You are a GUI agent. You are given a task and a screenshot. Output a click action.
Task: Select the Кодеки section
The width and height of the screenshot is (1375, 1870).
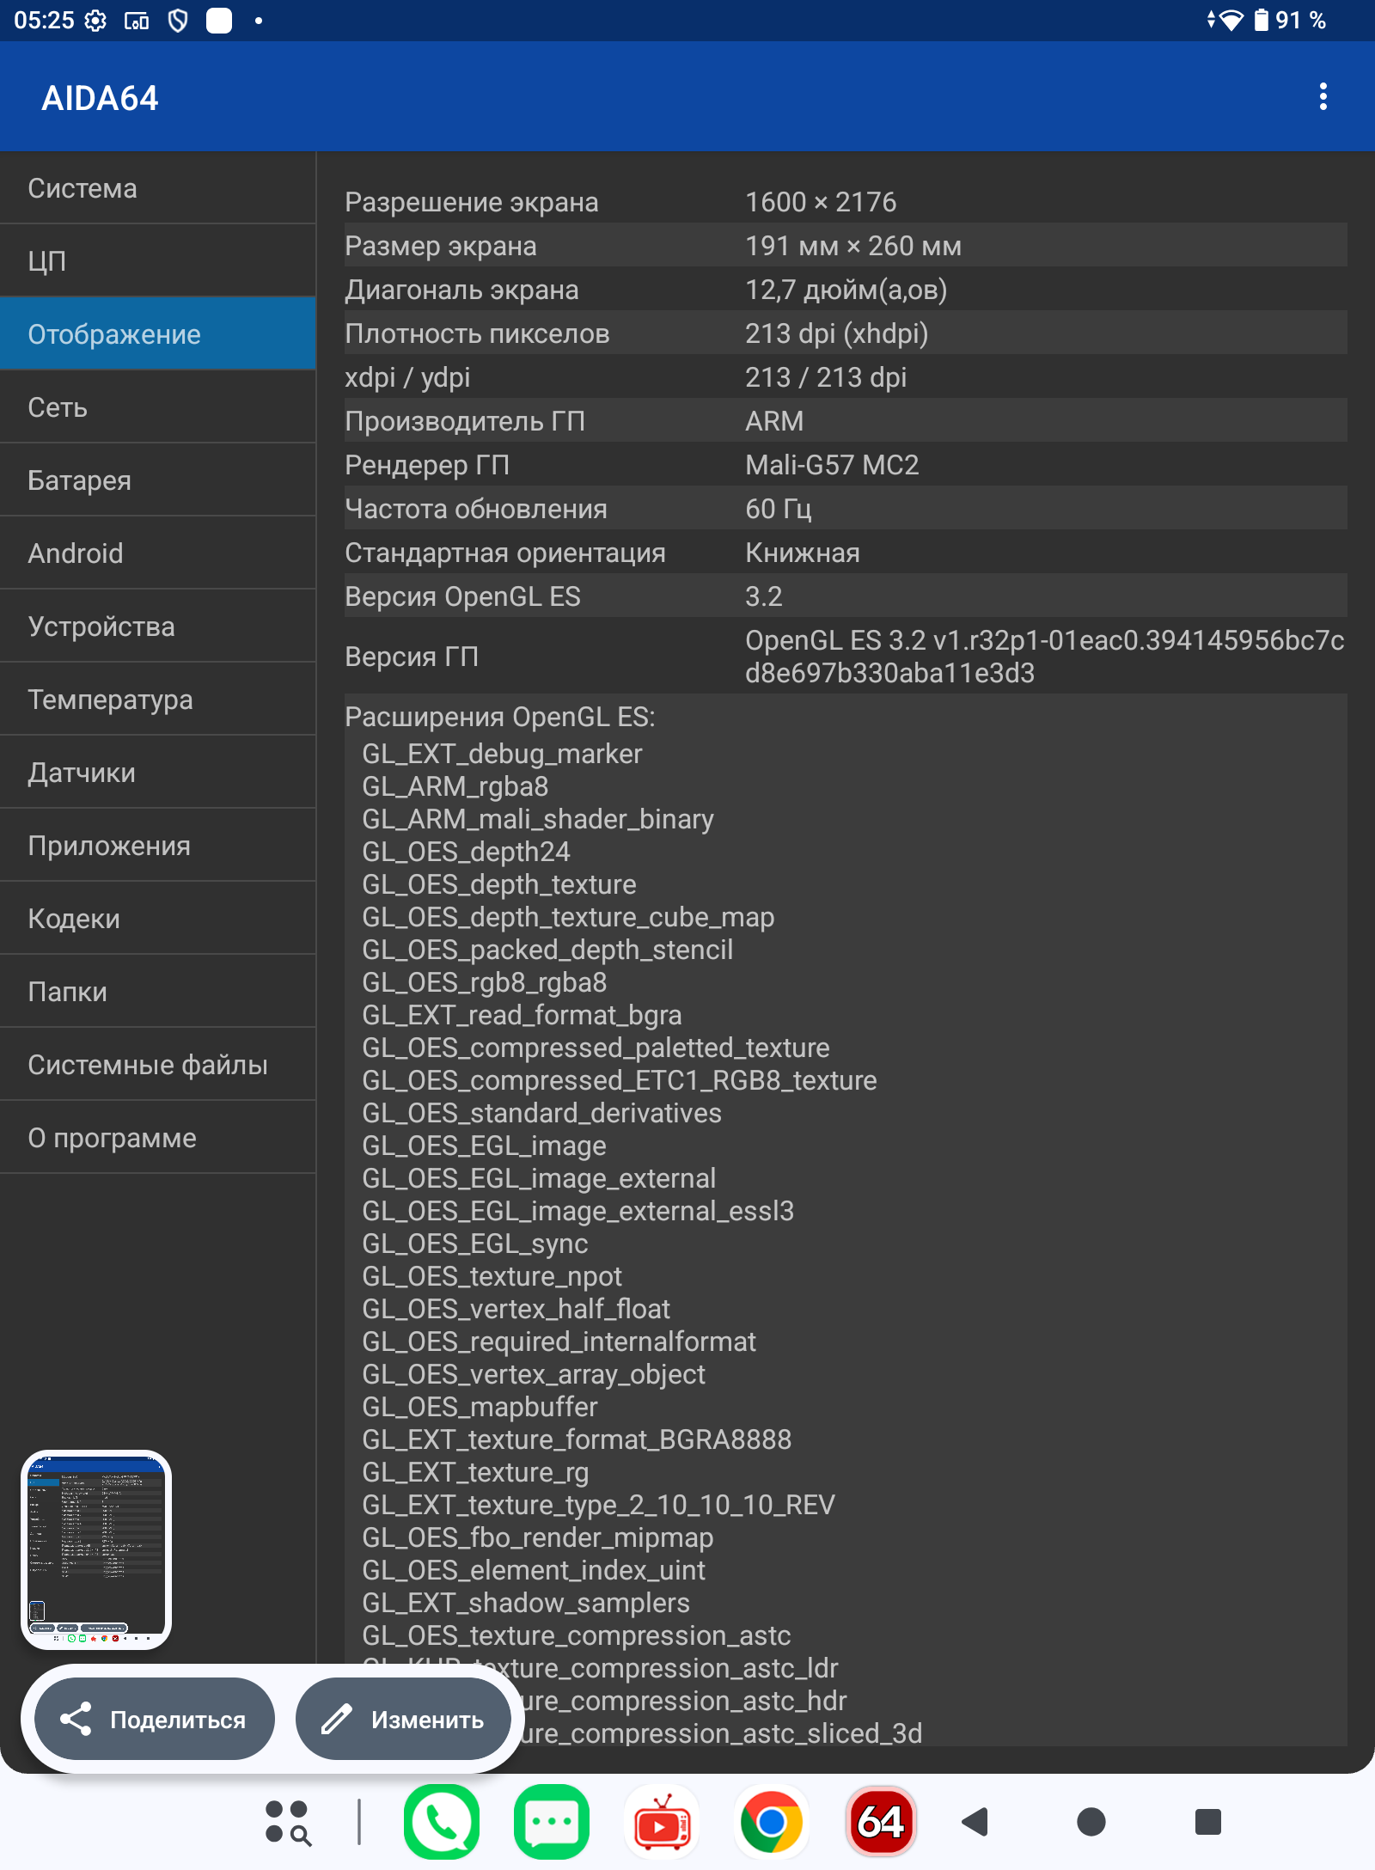(158, 919)
